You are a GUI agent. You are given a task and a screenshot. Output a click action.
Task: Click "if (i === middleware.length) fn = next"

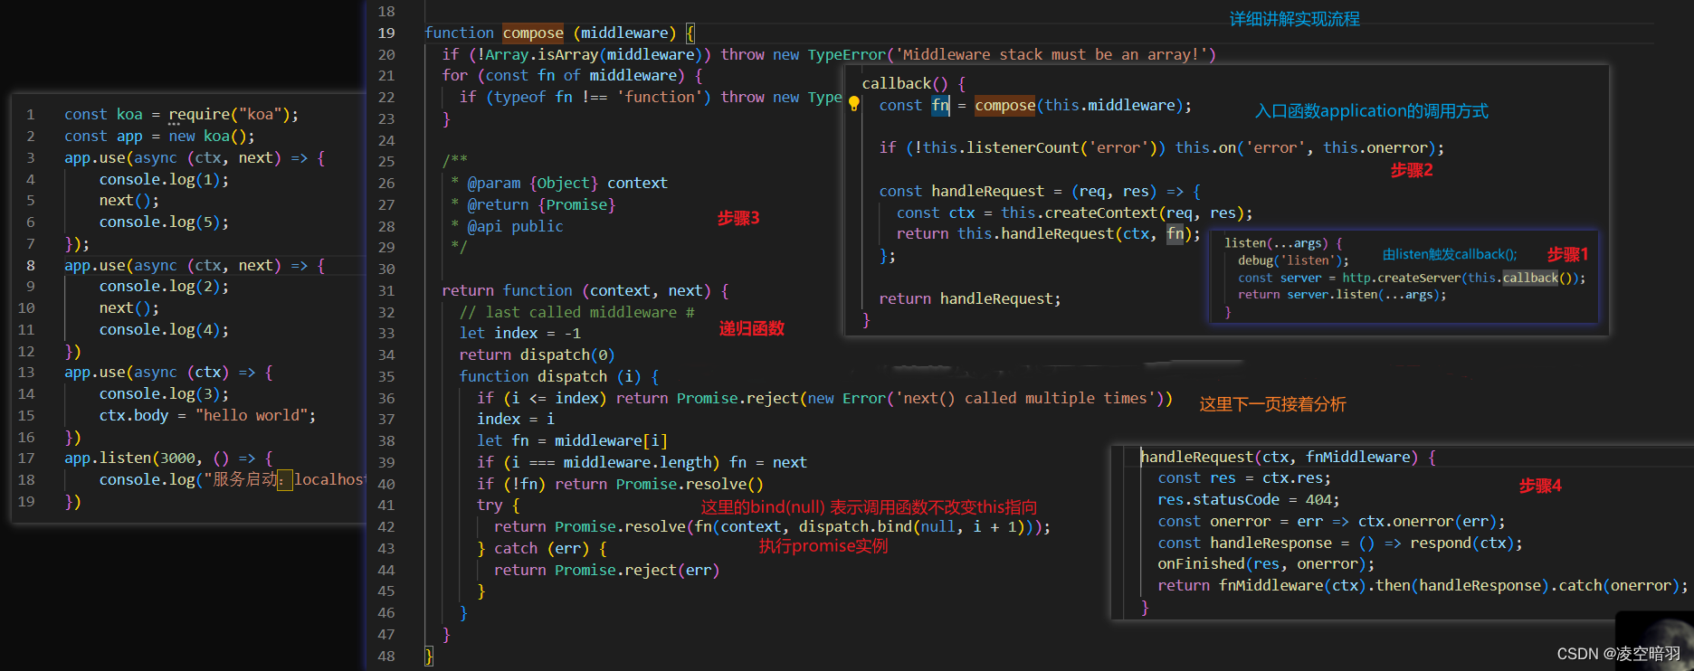pyautogui.click(x=642, y=463)
